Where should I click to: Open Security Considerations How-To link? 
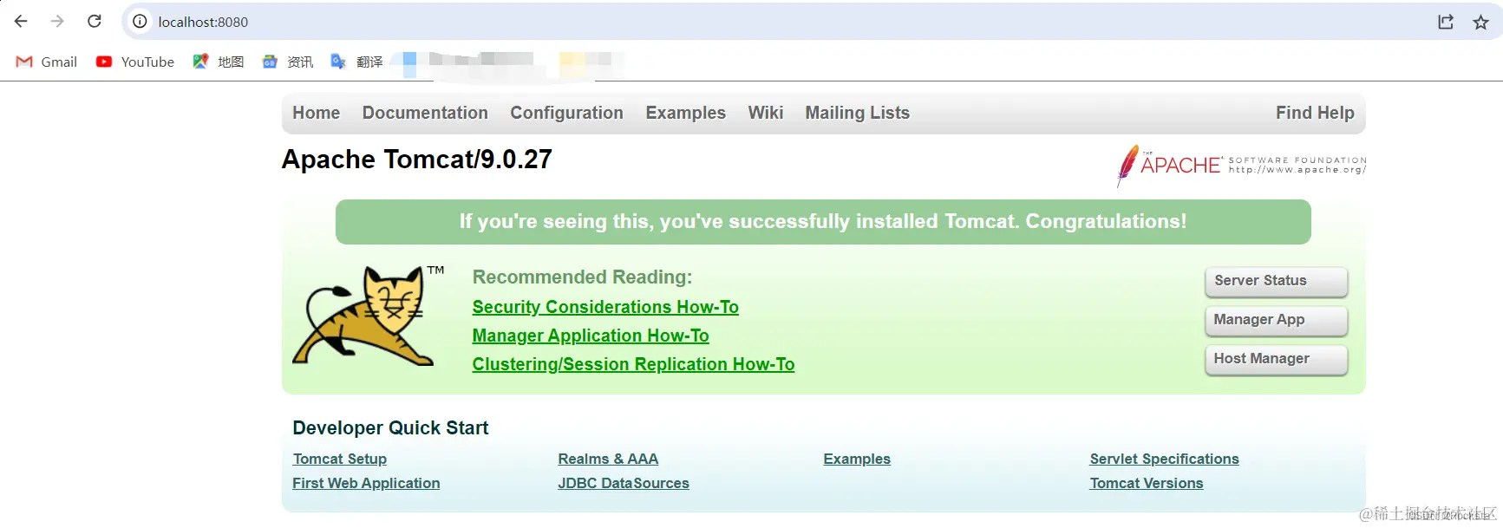[x=605, y=307]
